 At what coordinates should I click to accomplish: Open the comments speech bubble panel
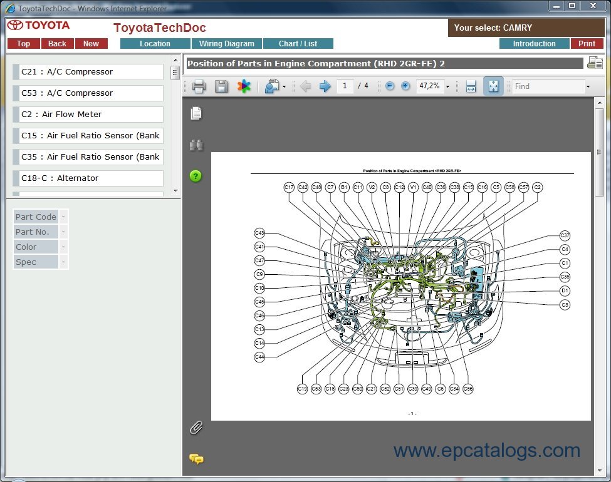click(x=196, y=459)
